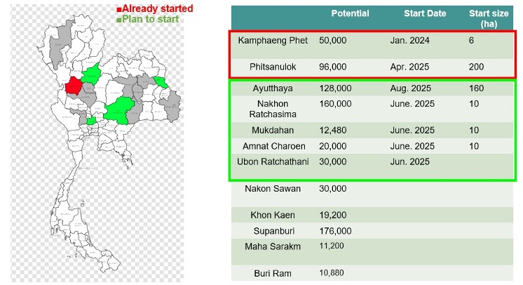Select the Nakhon Ratchasima row label
The height and width of the screenshot is (285, 523).
point(273,109)
